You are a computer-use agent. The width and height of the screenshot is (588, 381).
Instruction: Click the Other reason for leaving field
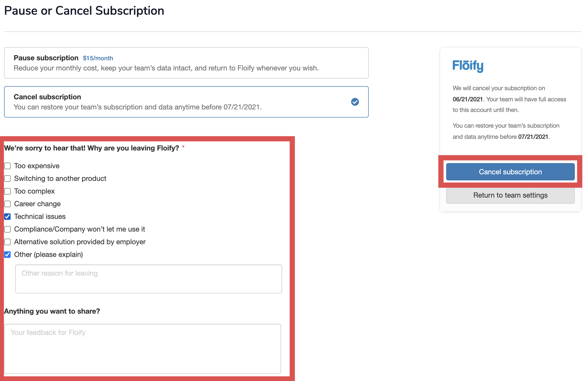tap(148, 279)
